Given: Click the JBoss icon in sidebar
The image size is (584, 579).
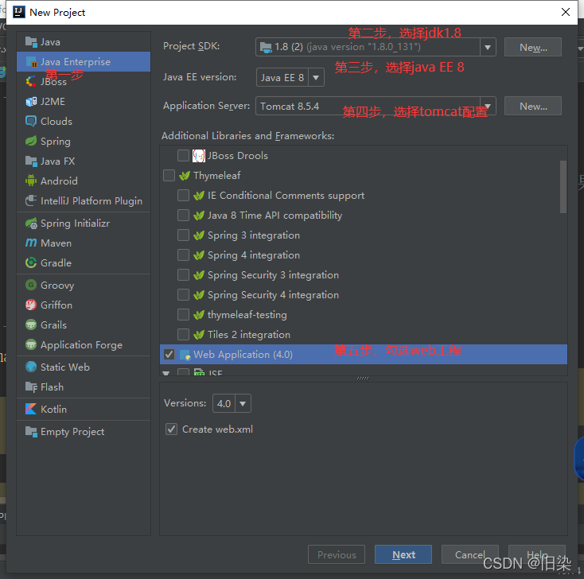Looking at the screenshot, I should [31, 82].
